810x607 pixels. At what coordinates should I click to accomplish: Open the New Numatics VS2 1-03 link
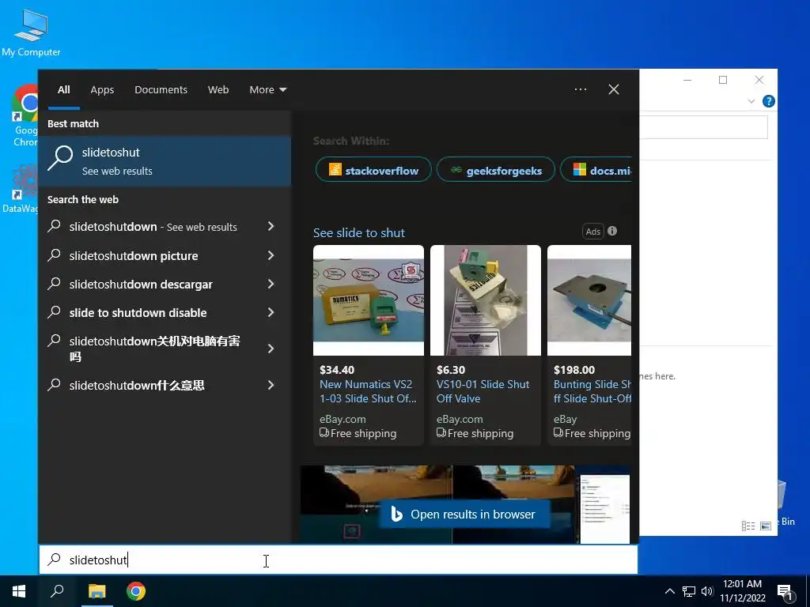point(368,391)
